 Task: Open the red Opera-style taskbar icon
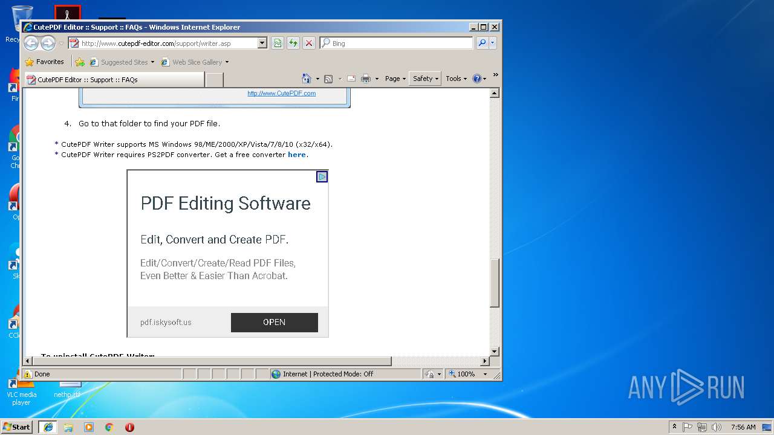[x=129, y=427]
